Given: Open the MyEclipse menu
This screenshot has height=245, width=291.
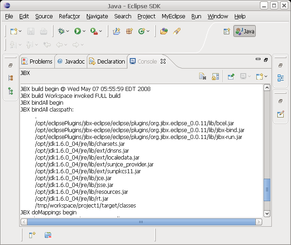Looking at the screenshot, I should [173, 16].
